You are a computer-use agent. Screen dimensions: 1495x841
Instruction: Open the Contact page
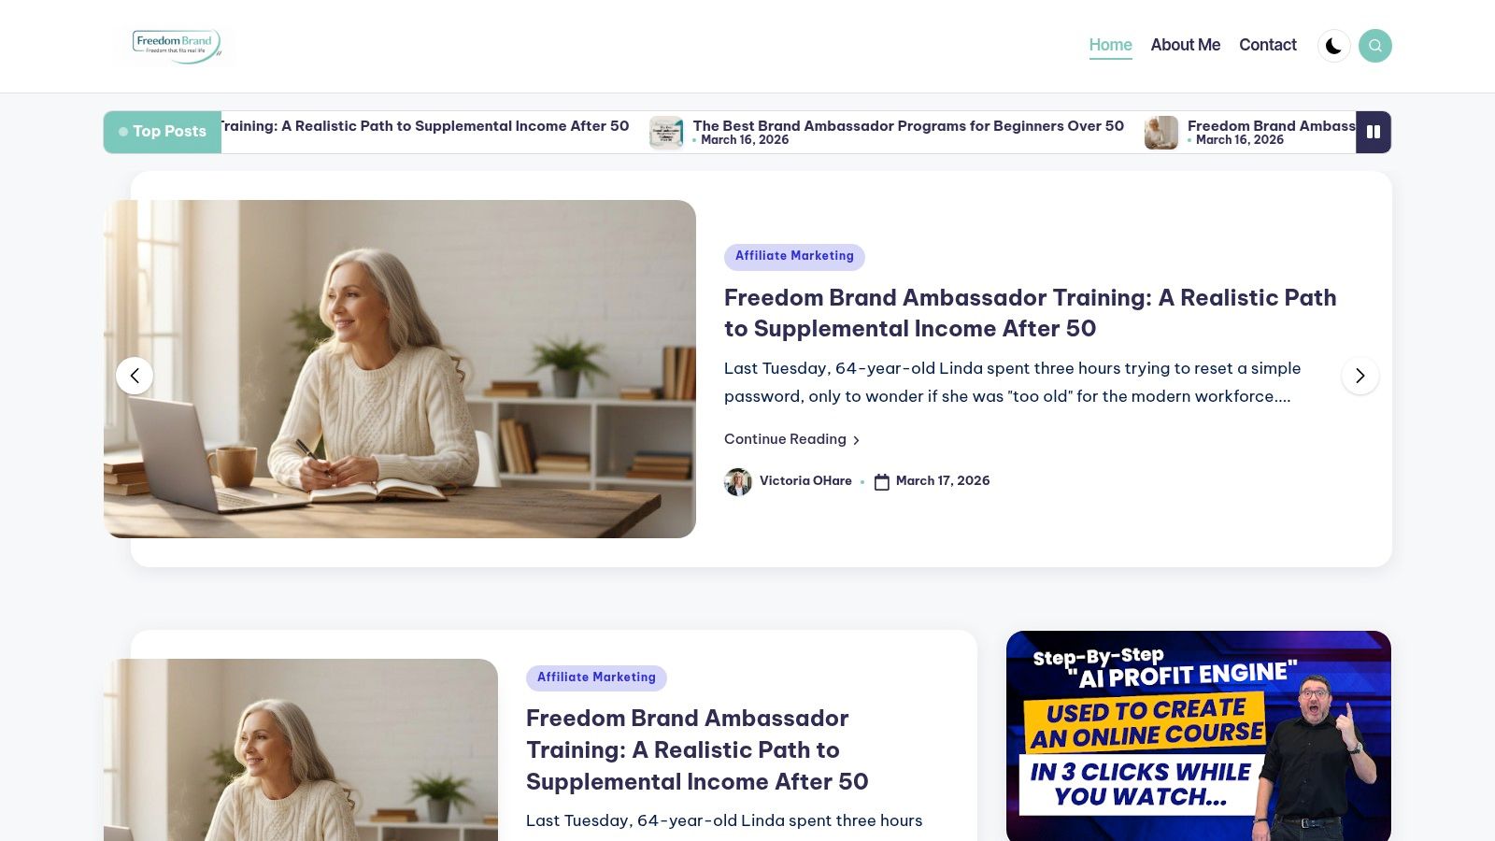point(1268,45)
